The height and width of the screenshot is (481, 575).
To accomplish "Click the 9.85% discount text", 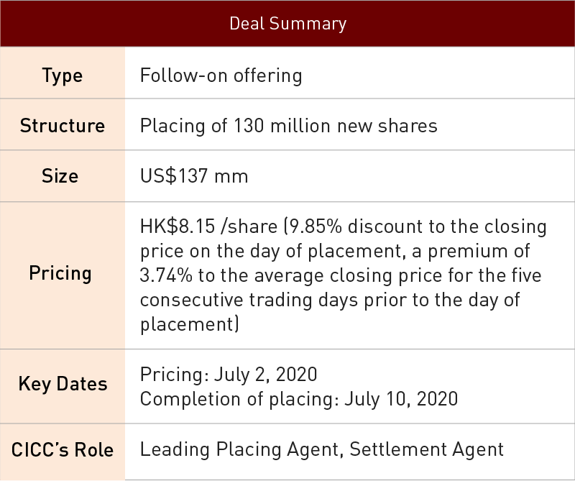I will point(349,227).
